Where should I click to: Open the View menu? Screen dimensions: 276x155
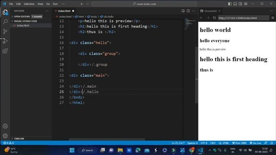[40, 4]
